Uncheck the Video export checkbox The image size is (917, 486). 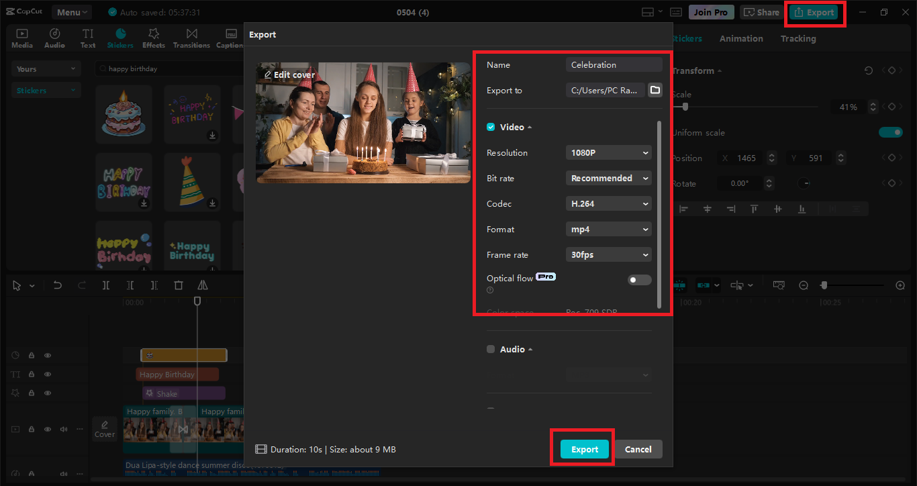(x=491, y=127)
